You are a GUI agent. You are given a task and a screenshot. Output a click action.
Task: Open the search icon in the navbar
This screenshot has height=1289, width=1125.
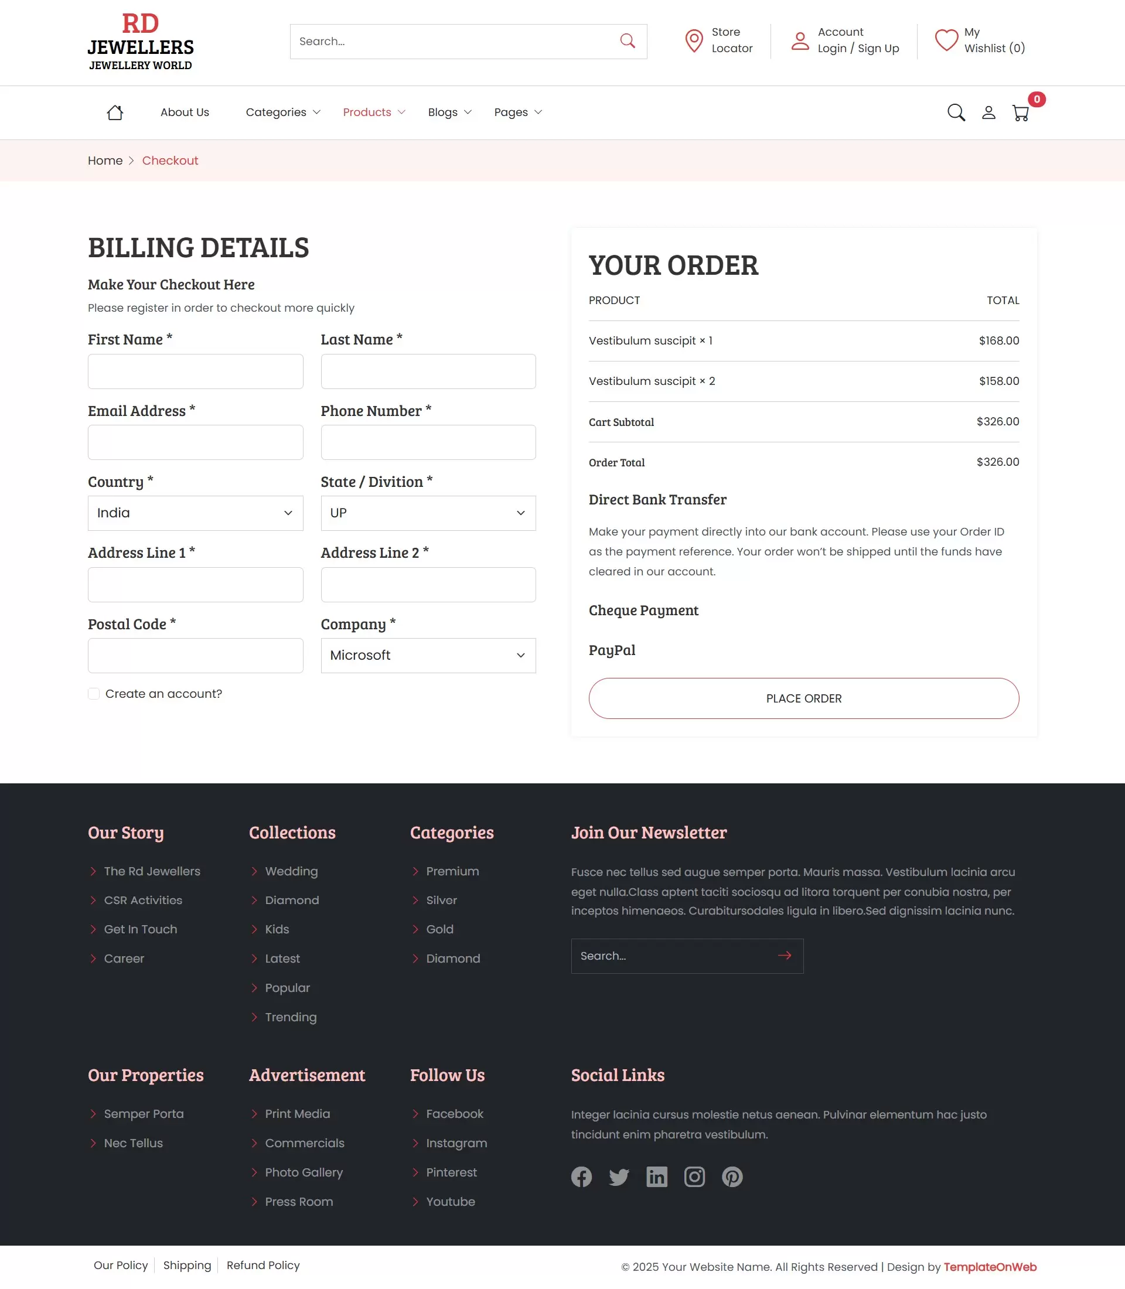point(956,112)
